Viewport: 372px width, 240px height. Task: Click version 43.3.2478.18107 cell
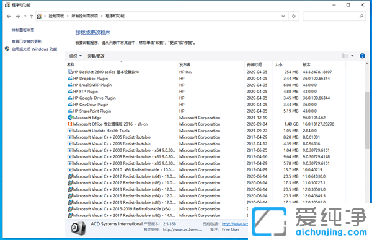click(x=317, y=72)
